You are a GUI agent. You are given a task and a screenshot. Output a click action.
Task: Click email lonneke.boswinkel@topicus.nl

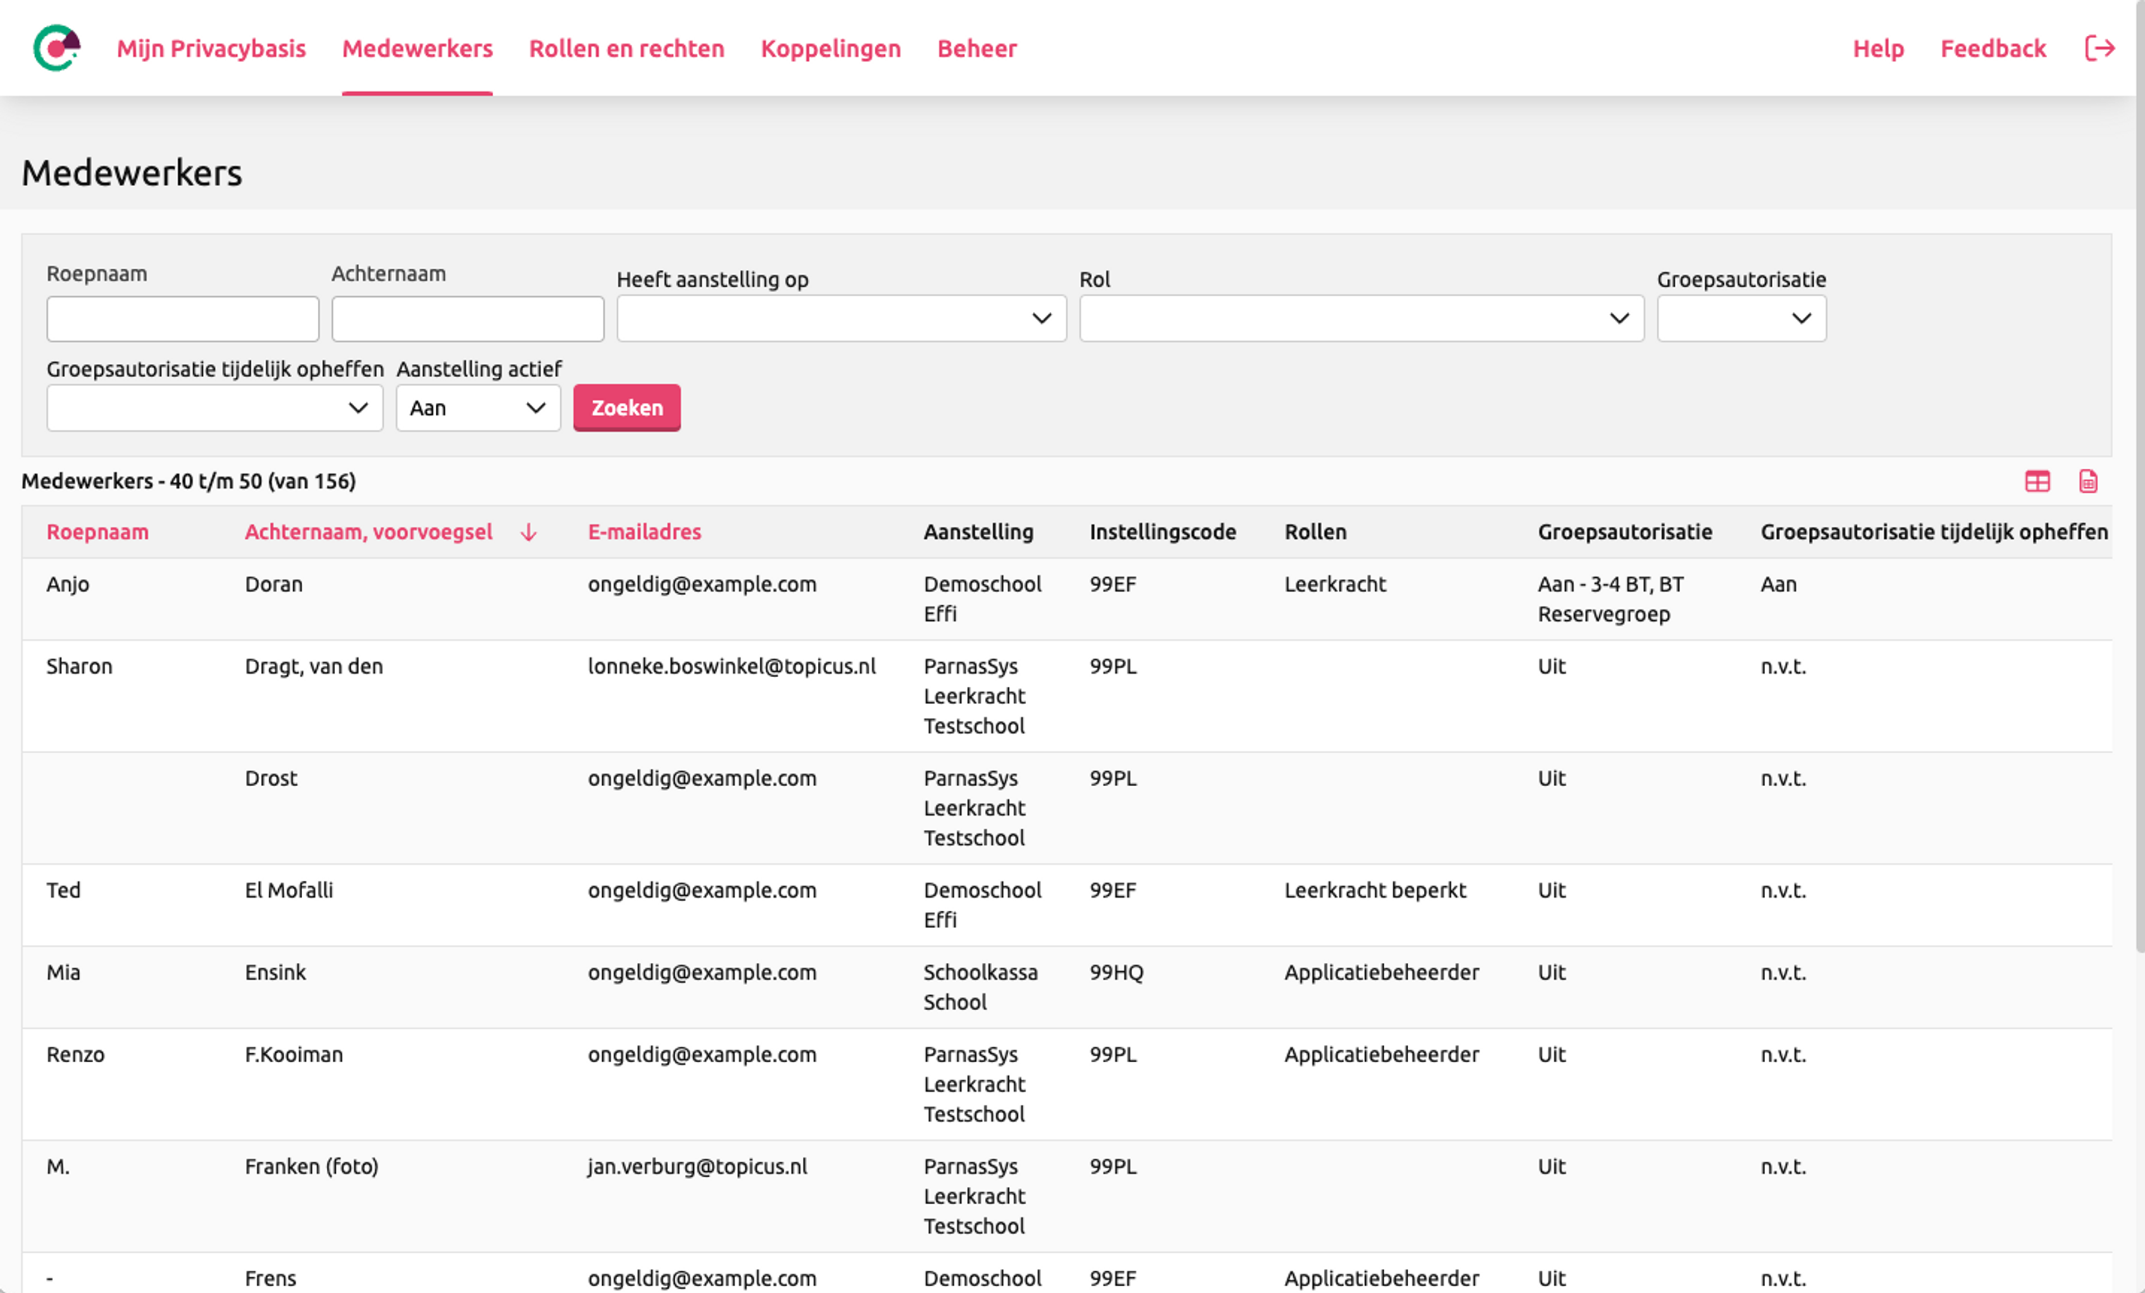[x=731, y=666]
